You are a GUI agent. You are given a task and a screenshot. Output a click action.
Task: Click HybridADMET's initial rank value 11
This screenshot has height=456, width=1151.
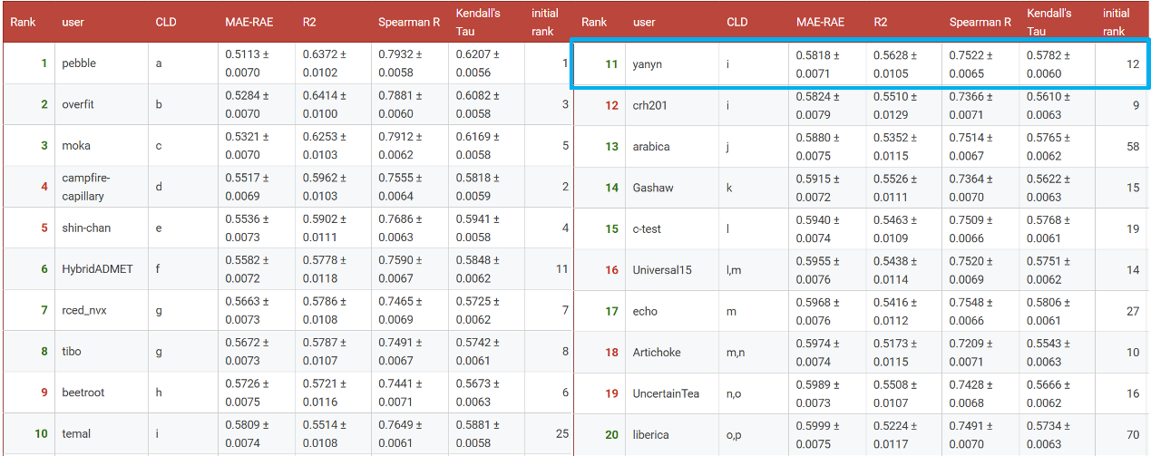[561, 269]
